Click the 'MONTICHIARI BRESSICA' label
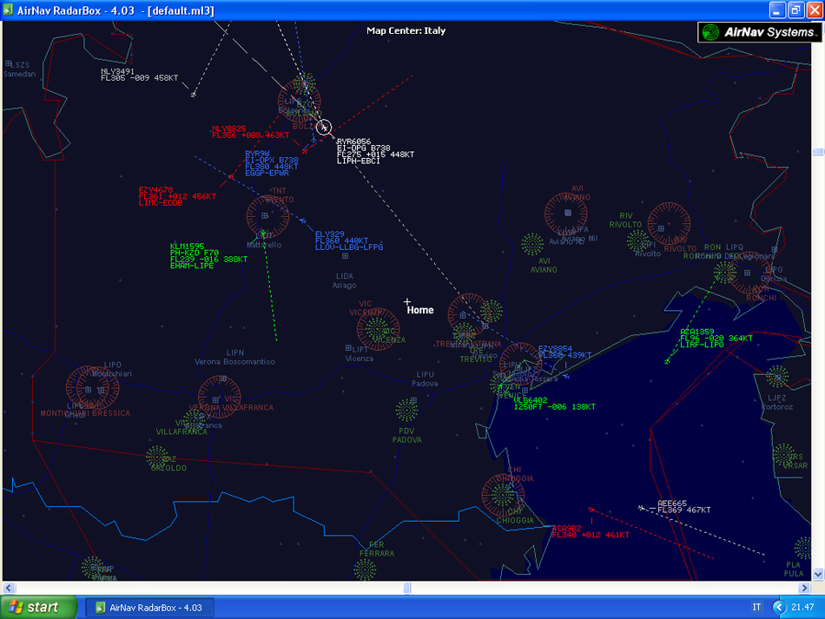This screenshot has height=619, width=825. tap(85, 413)
